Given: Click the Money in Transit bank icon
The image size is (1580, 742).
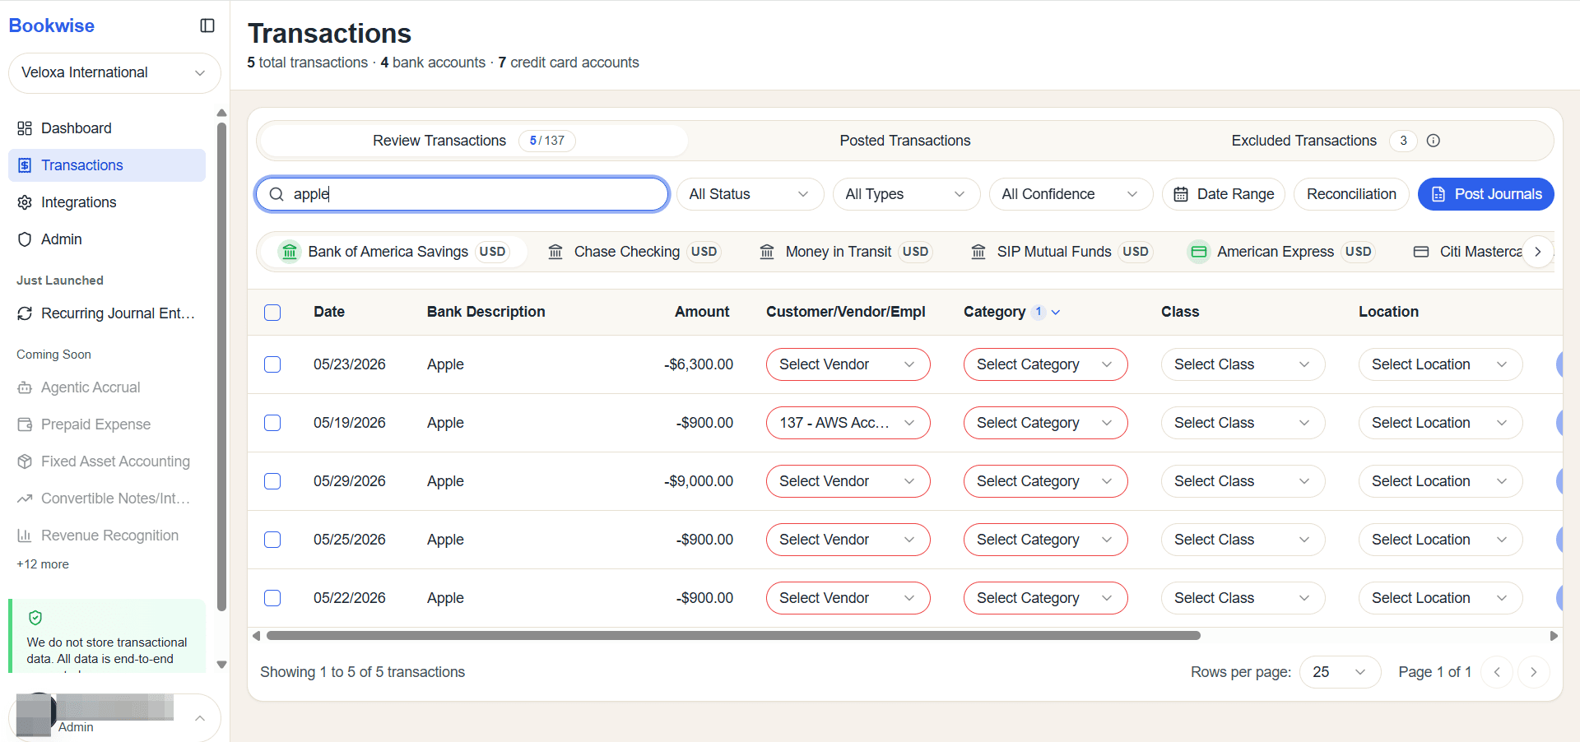Looking at the screenshot, I should [x=767, y=252].
